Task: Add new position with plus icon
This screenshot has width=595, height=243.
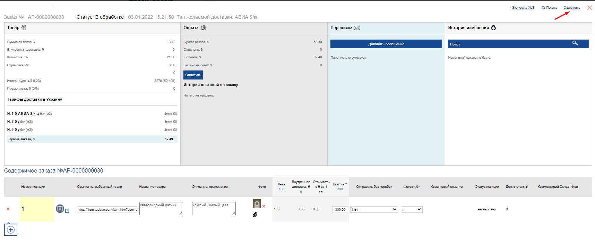Action: click(11, 229)
